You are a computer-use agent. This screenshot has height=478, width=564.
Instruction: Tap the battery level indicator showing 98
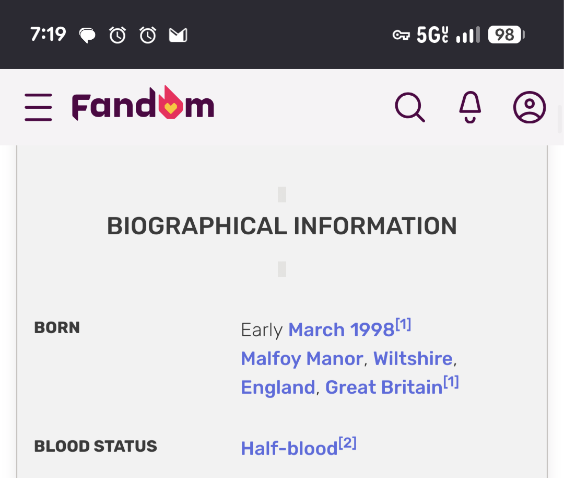point(506,35)
